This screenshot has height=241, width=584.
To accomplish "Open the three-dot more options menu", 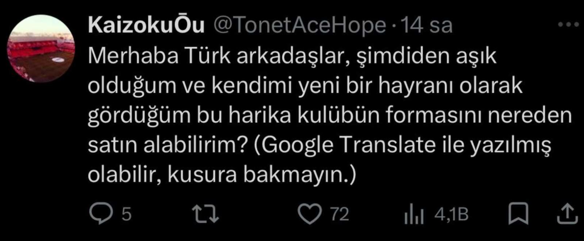I will (x=570, y=25).
